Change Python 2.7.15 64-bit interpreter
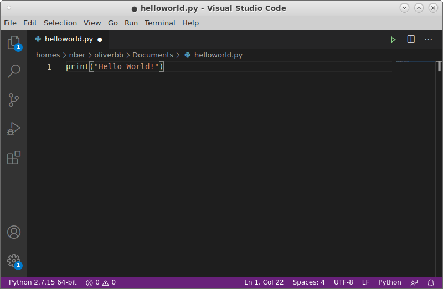 (43, 282)
